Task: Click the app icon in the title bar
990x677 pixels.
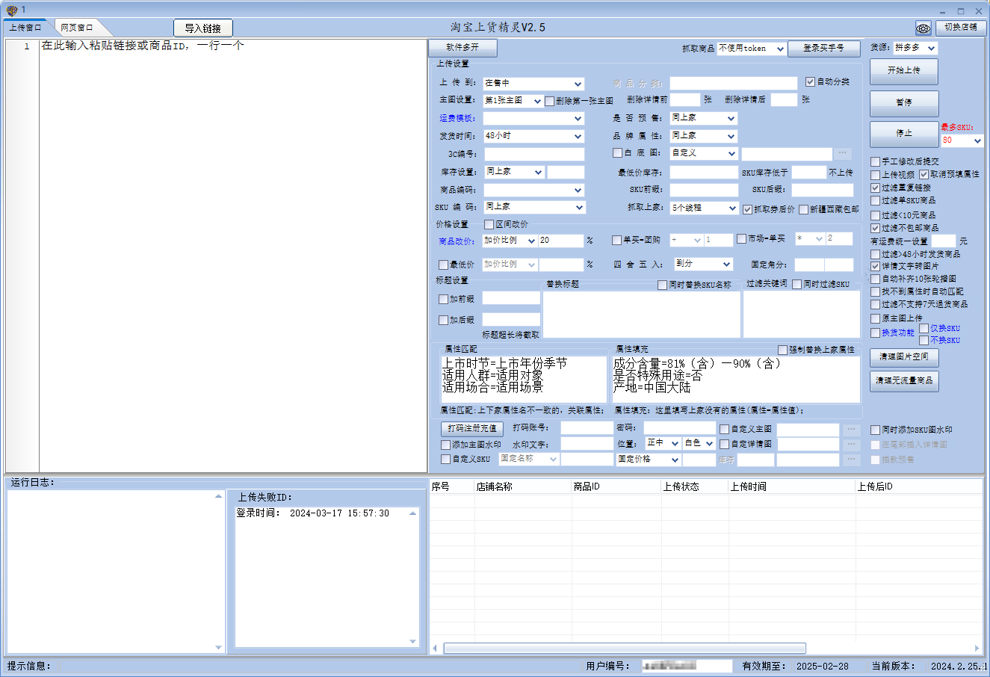Action: coord(11,10)
